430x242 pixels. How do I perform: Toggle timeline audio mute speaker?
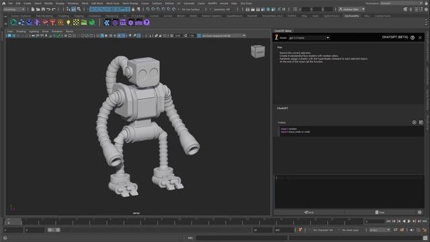(x=412, y=230)
